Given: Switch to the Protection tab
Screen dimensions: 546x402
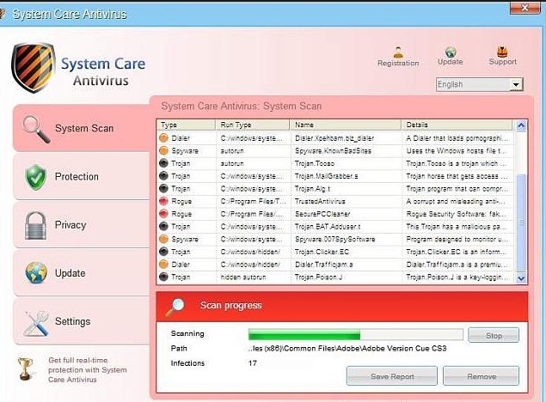Looking at the screenshot, I should tap(82, 177).
